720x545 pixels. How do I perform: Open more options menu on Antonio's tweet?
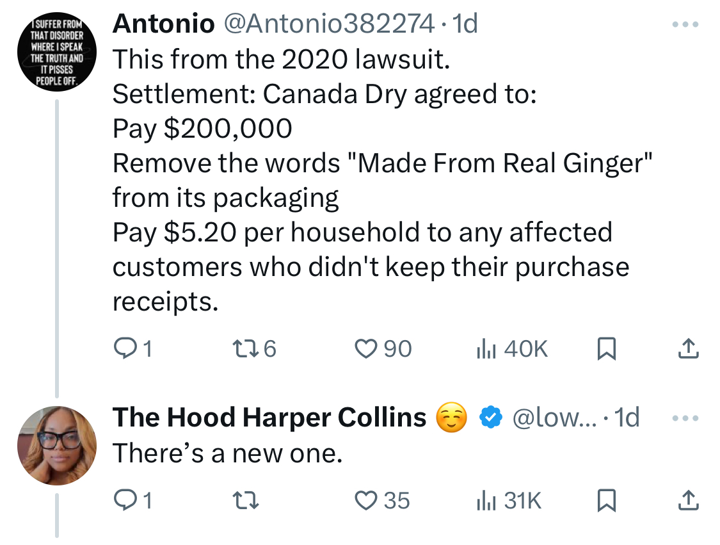tap(685, 24)
